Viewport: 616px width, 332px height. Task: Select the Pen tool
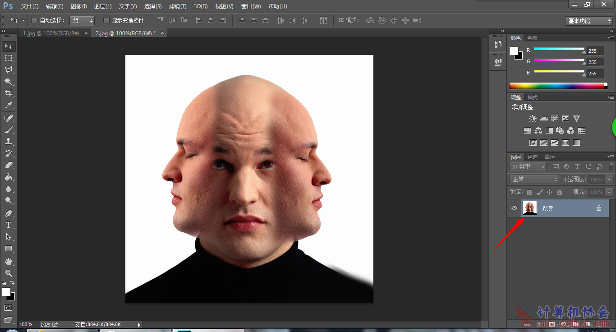pos(9,213)
